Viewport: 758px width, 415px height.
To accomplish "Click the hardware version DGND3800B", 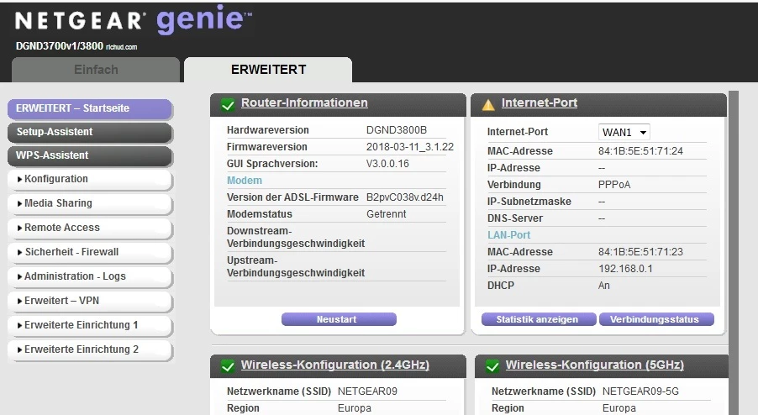I will [x=397, y=130].
